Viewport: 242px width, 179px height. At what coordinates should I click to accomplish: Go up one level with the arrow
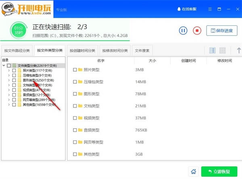(239, 50)
